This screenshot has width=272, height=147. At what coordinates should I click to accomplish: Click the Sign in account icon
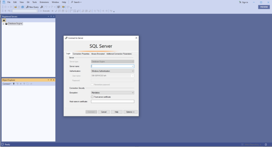click(240, 2)
